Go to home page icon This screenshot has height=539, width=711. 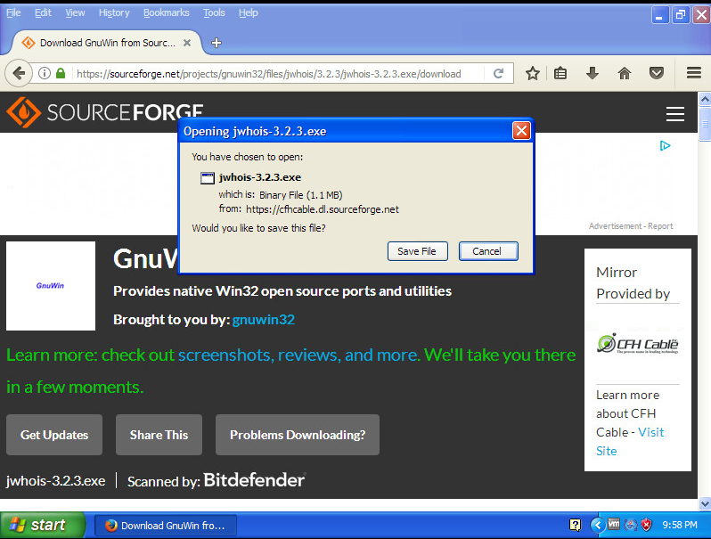(x=625, y=73)
